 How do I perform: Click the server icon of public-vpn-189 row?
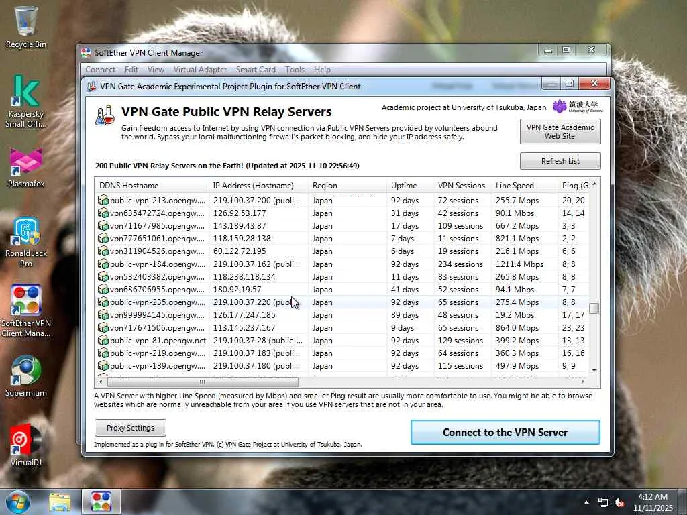tap(103, 365)
